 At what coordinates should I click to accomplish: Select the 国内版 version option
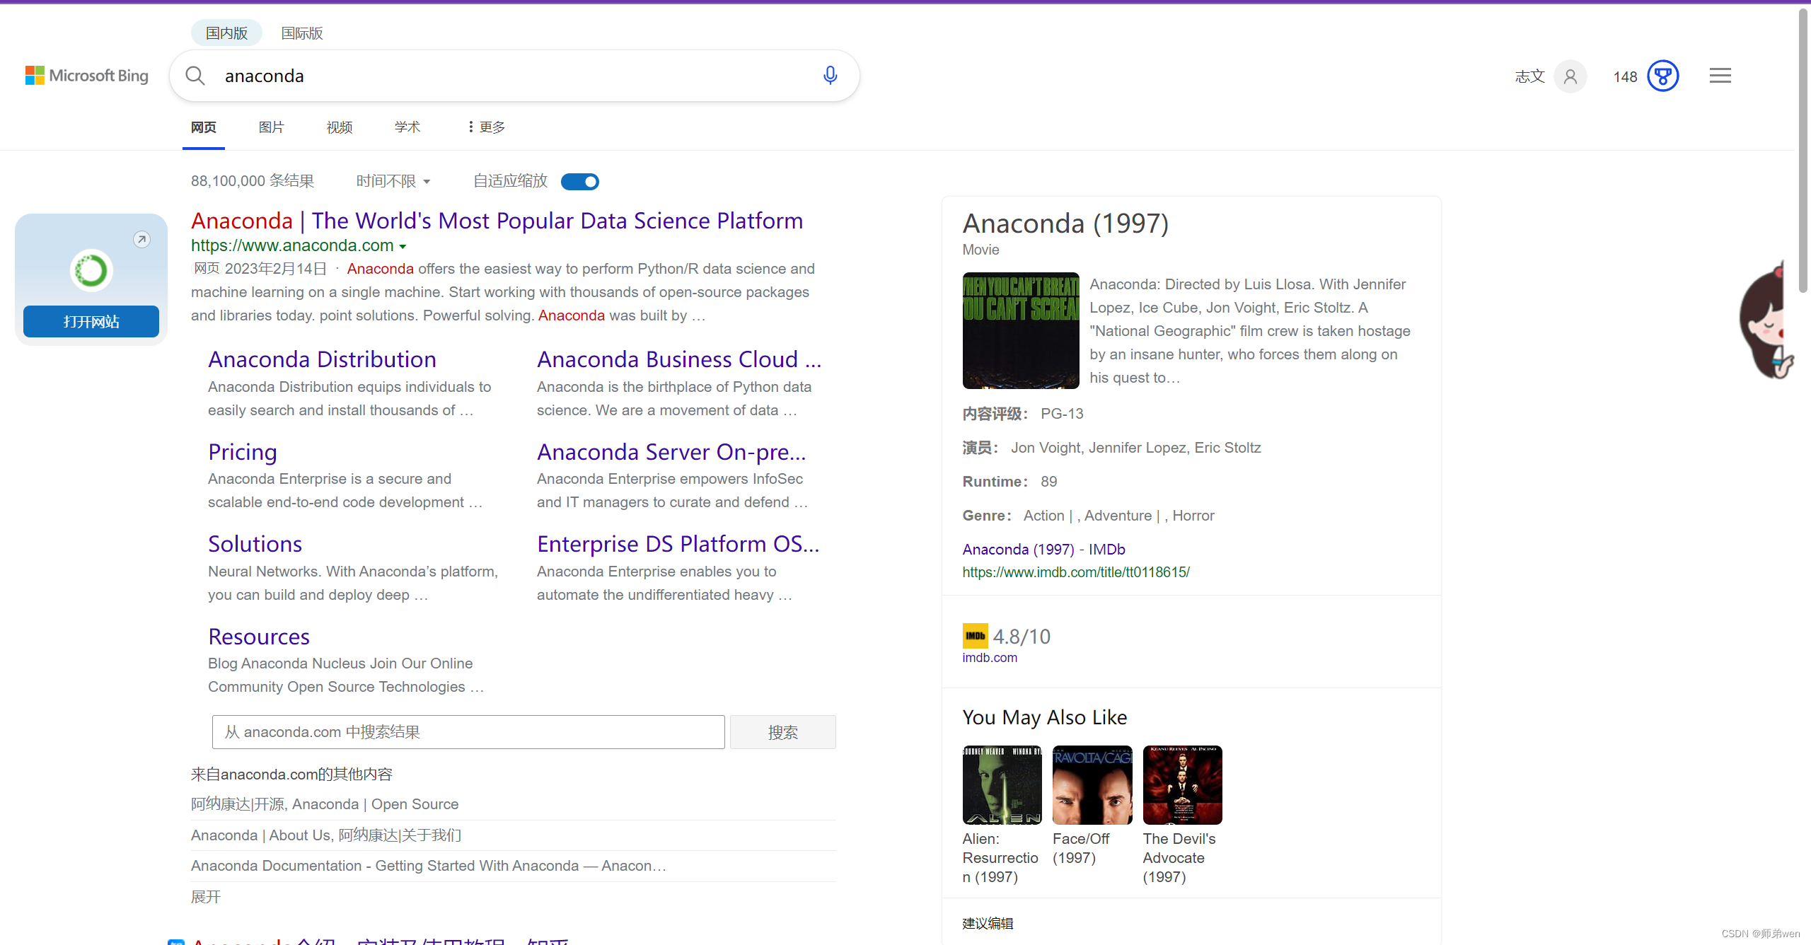pyautogui.click(x=226, y=33)
